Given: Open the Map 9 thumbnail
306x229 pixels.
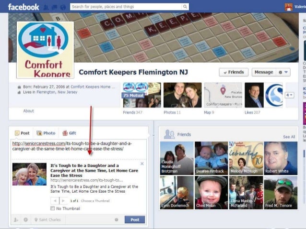Looking at the screenshot, I should coord(223,95).
